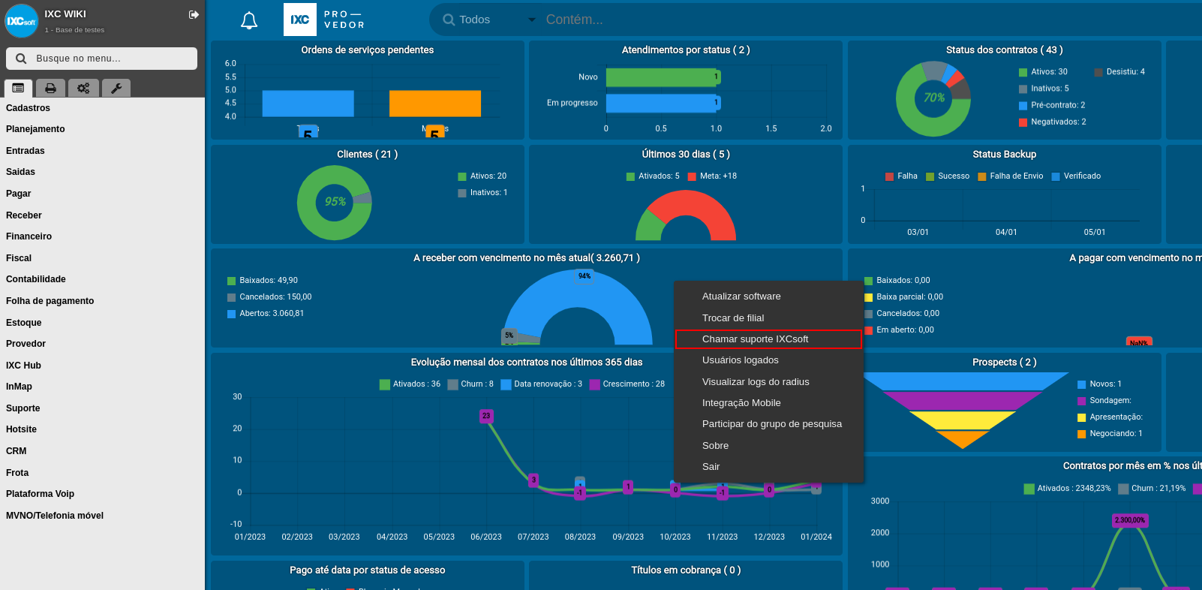
Task: Open the 'Todos' search filter dropdown
Action: click(489, 20)
